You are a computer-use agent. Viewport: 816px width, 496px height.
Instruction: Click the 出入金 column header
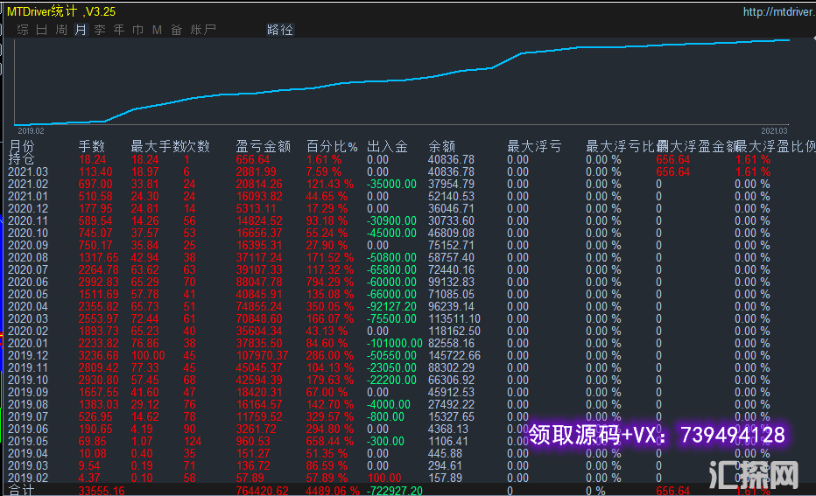[387, 146]
